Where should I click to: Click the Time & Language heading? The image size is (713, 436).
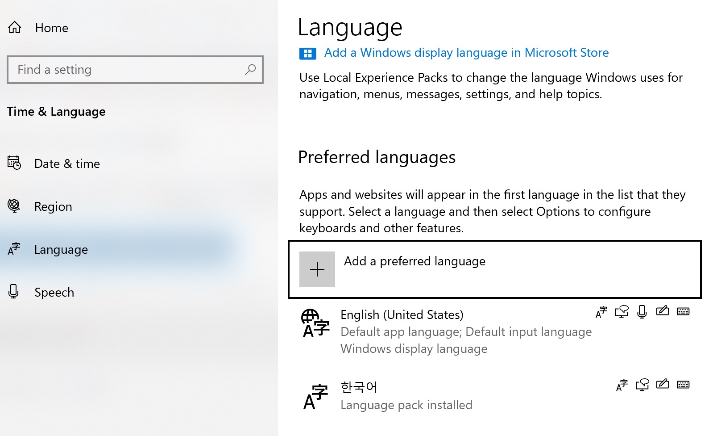[56, 111]
